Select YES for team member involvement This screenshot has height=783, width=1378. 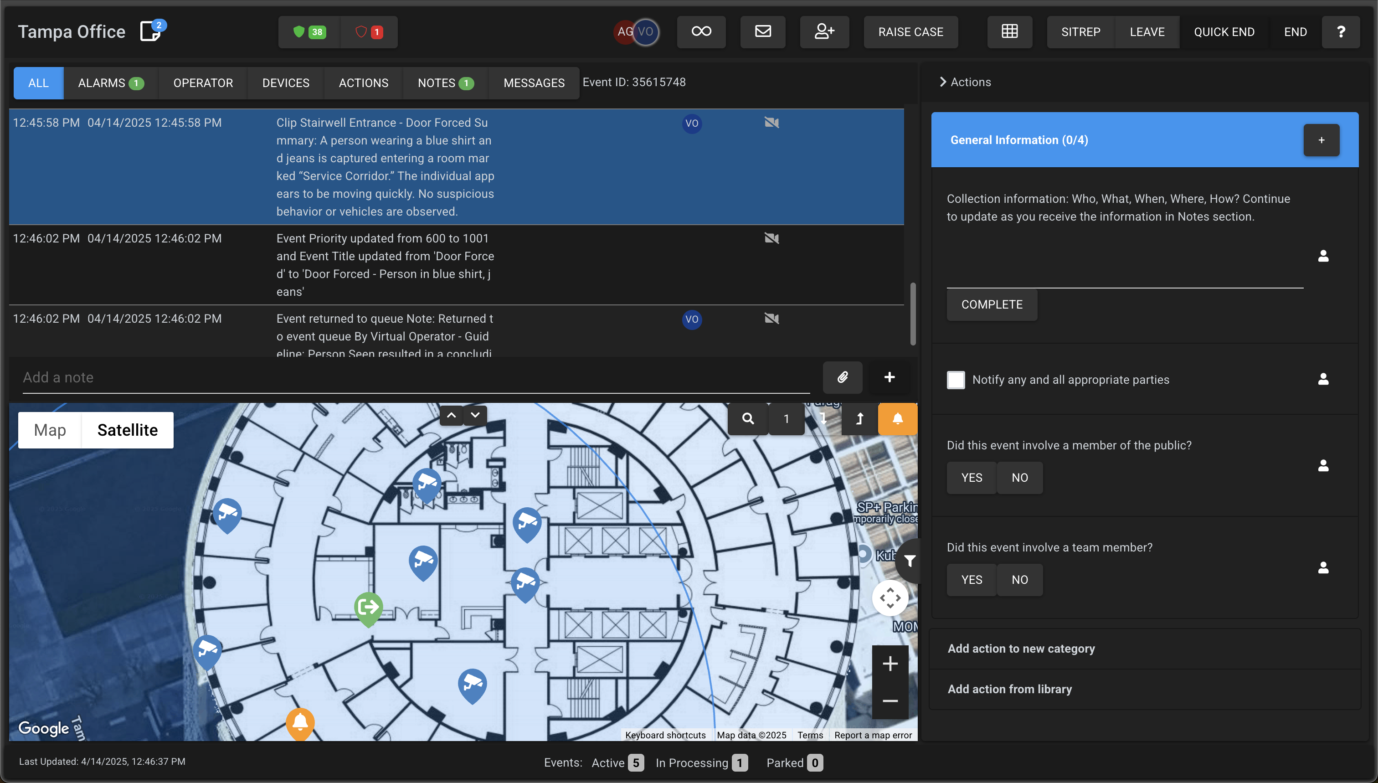971,580
